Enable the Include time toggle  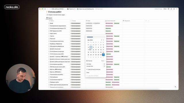coord(104,66)
